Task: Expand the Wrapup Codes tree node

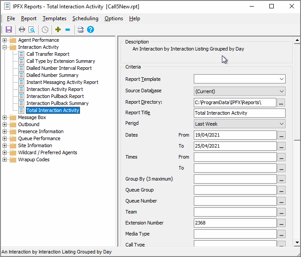Action: click(4, 159)
